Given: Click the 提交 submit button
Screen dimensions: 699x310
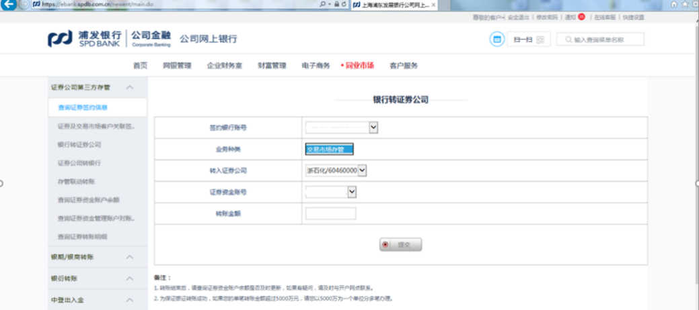Looking at the screenshot, I should (400, 245).
